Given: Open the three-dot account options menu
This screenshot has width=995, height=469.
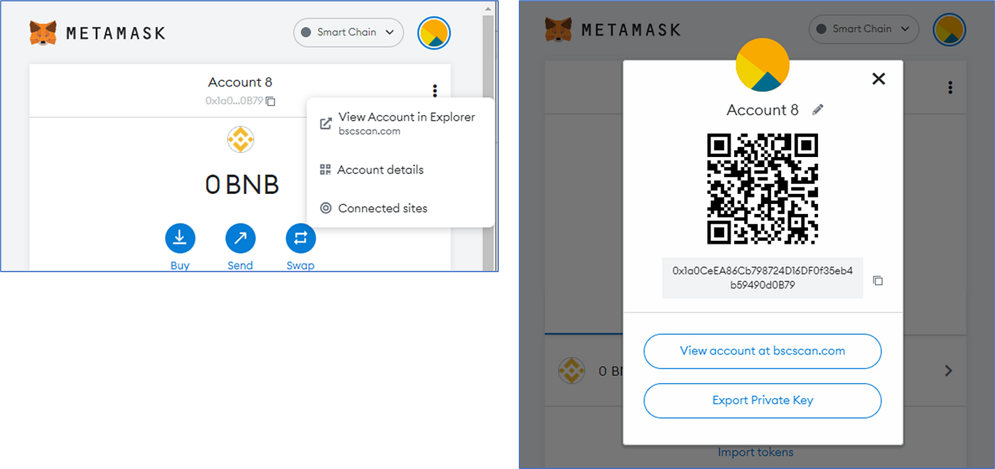Looking at the screenshot, I should pos(434,91).
